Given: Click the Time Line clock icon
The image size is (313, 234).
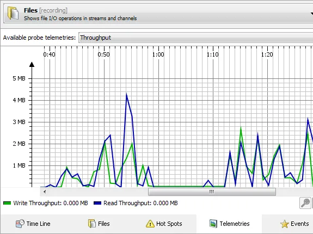Looking at the screenshot, I should coord(20,224).
